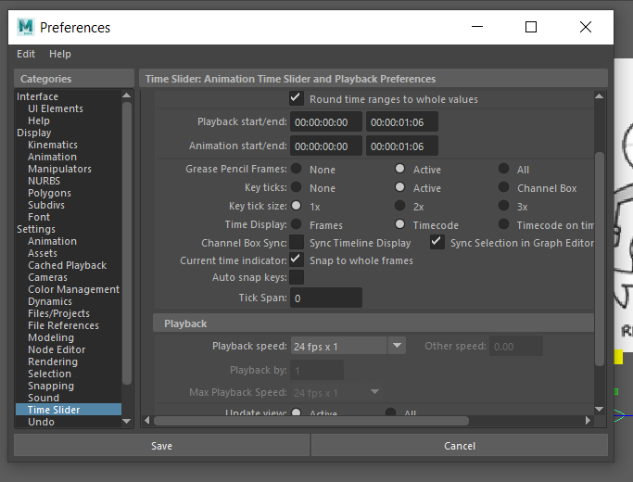633x482 pixels.
Task: Open the Max Playback Speed dropdown
Action: [x=336, y=392]
